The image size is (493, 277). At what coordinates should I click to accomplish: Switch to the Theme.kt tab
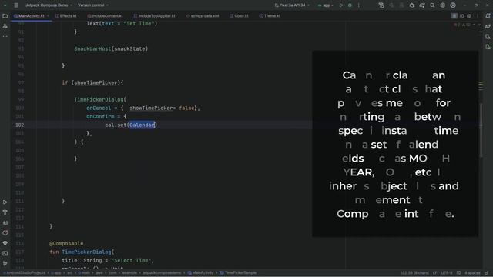(270, 16)
